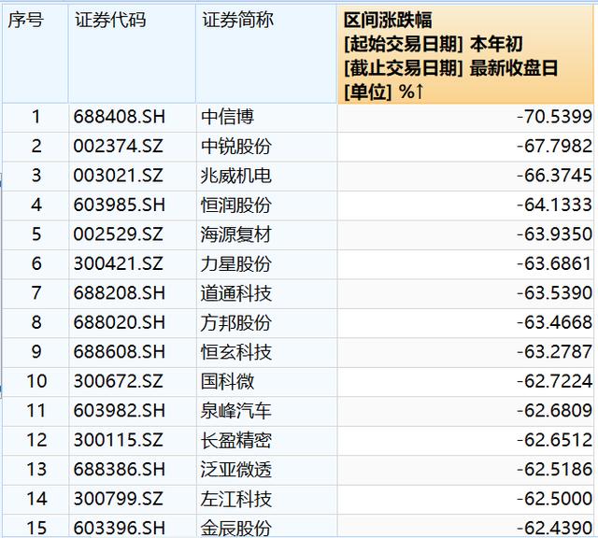Screen dimensions: 598x538
Task: Click the 证券代码 column header
Action: [x=133, y=54]
